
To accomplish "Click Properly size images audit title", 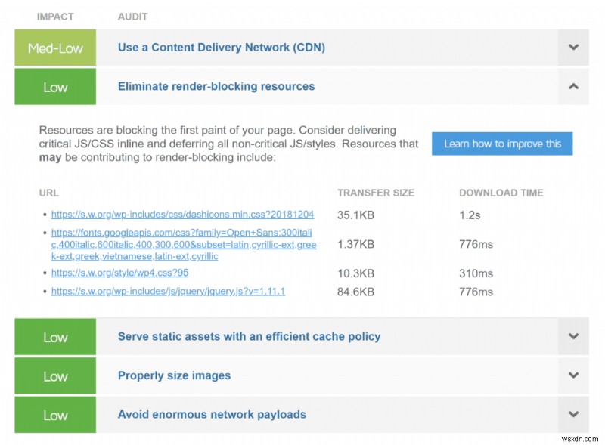I will point(174,375).
